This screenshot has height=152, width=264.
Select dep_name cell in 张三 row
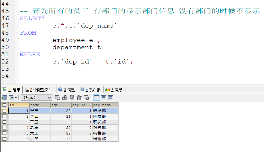[x=105, y=111]
